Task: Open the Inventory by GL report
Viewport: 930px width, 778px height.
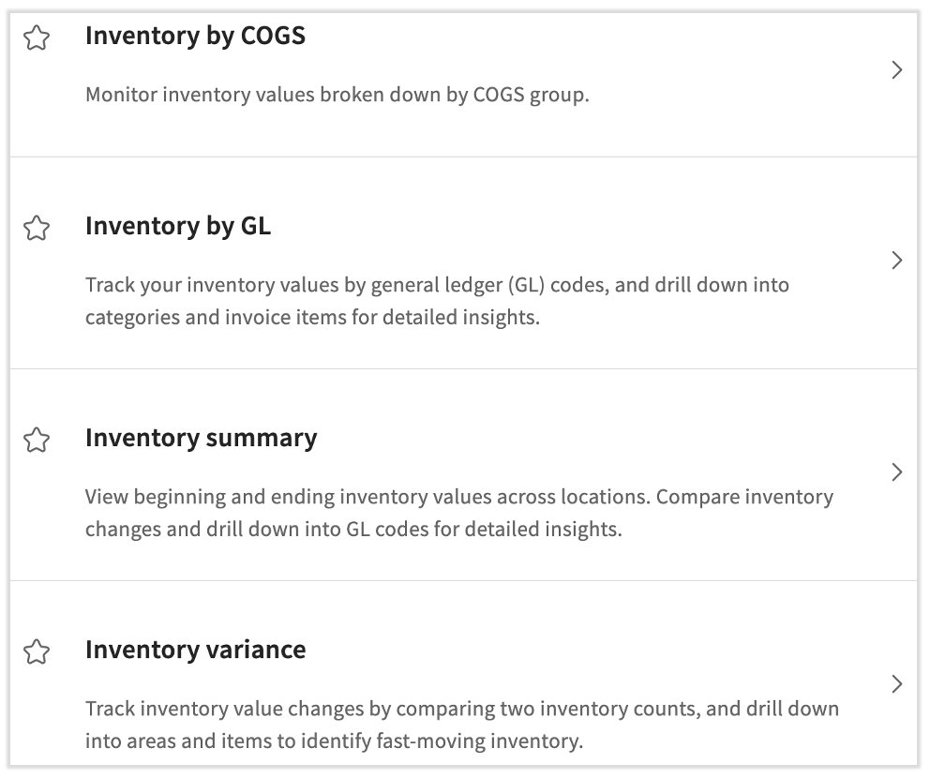Action: 177,226
